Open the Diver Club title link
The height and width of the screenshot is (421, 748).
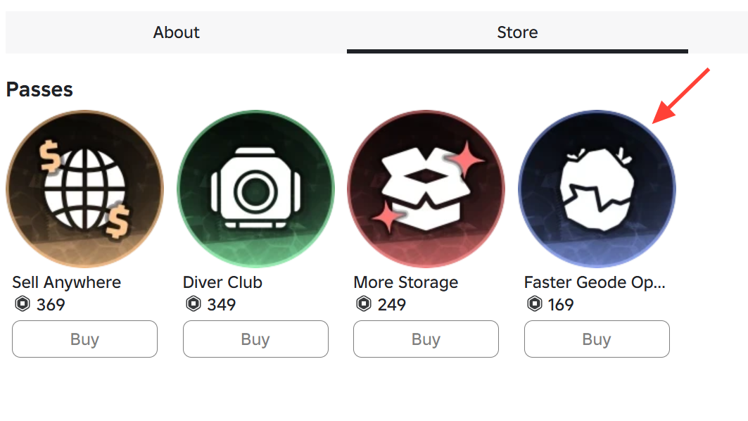tap(222, 282)
